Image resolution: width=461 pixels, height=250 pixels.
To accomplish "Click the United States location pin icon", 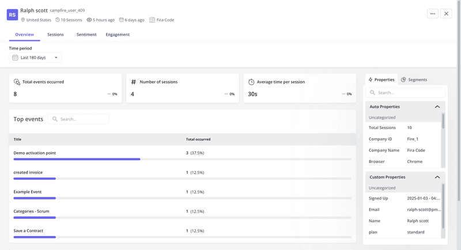I will coord(23,20).
